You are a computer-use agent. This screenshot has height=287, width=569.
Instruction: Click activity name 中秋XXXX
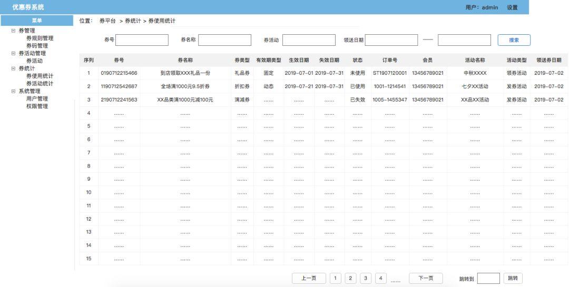tap(475, 73)
